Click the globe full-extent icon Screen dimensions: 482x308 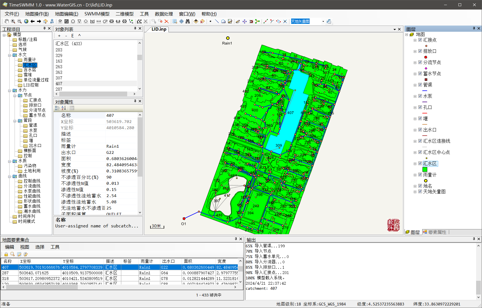(x=26, y=21)
